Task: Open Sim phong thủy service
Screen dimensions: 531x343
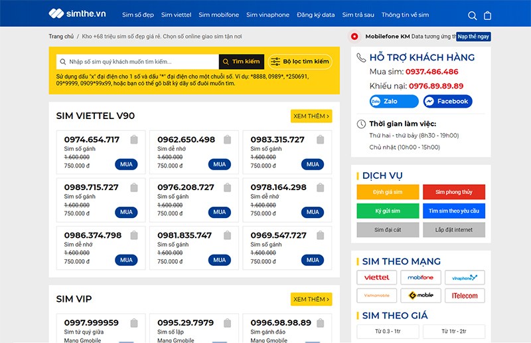Action: click(454, 192)
